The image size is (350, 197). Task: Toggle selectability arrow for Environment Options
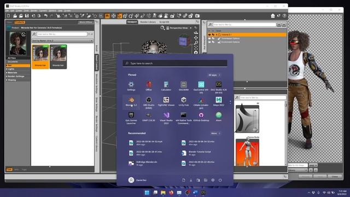pos(213,42)
